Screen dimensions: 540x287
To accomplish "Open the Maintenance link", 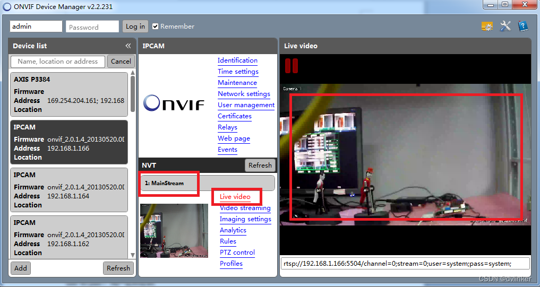I will click(237, 83).
